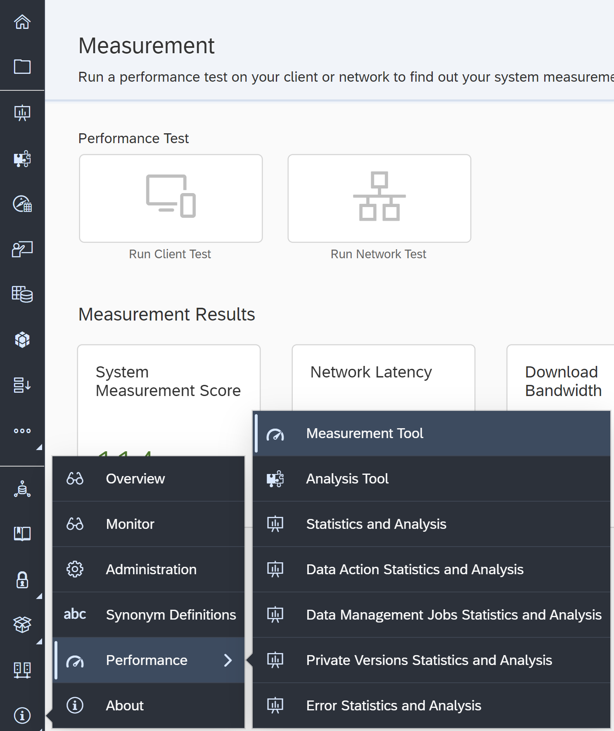Open Data Action Statistics and Analysis
614x731 pixels.
point(431,569)
